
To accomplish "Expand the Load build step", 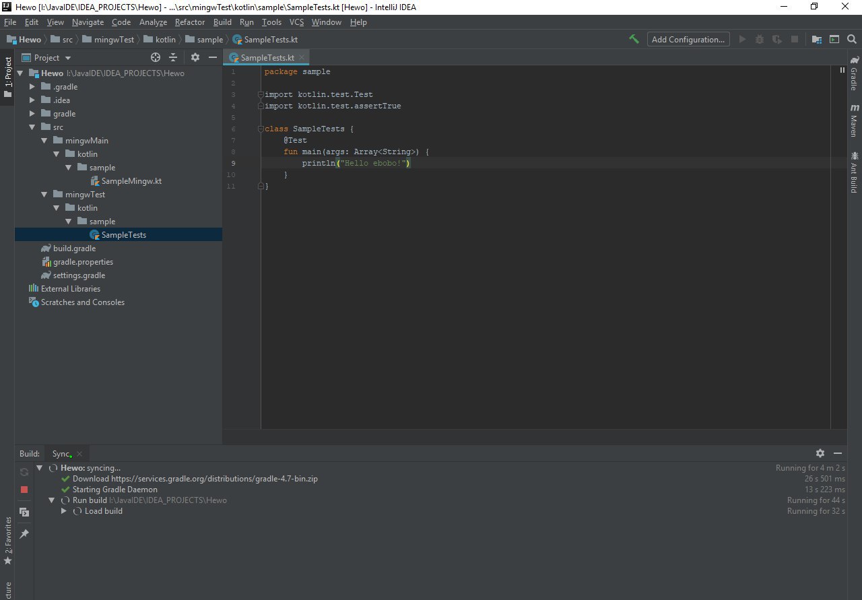I will pos(64,511).
